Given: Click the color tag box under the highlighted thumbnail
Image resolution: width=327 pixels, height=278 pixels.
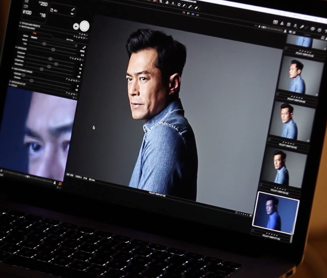Looking at the screenshot, I should tap(253, 230).
